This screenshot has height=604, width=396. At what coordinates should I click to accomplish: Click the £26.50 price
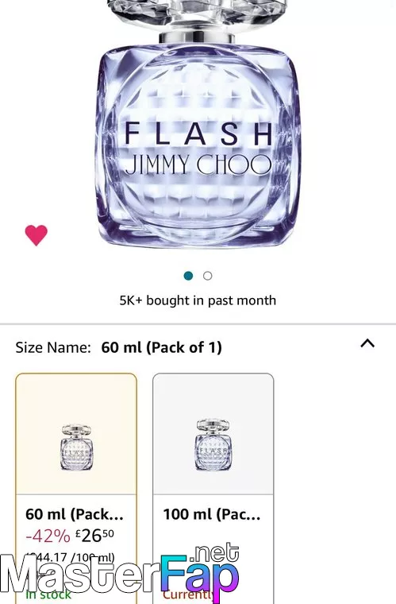click(94, 535)
